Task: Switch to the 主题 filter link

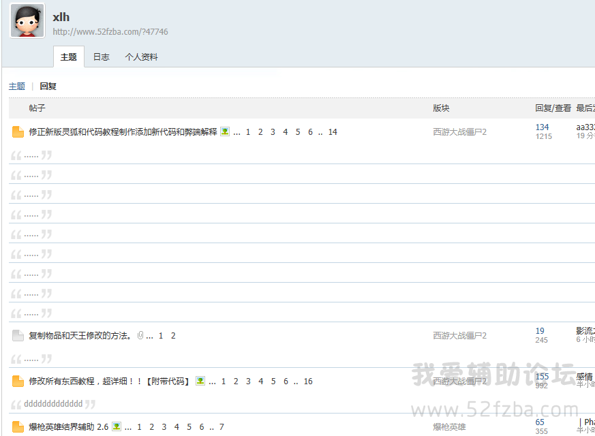Action: tap(17, 87)
